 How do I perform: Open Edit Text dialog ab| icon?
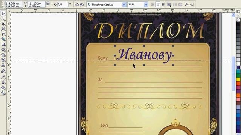191,4
